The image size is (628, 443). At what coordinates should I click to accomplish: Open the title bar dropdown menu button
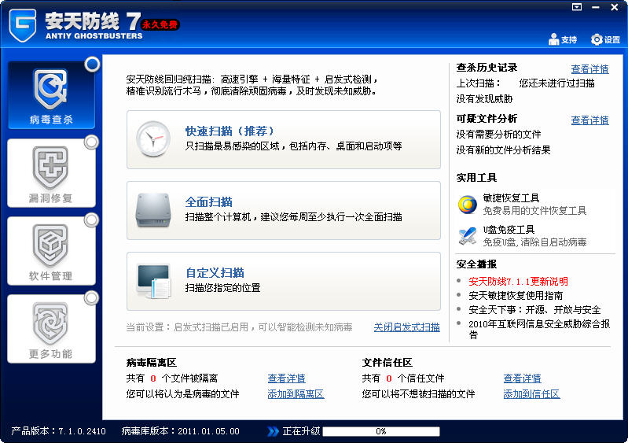[x=577, y=7]
